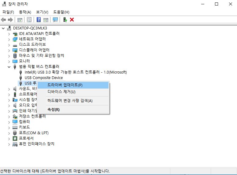Expand the 디스플레이 어댑터 node
237x175 pixels.
[x=9, y=51]
